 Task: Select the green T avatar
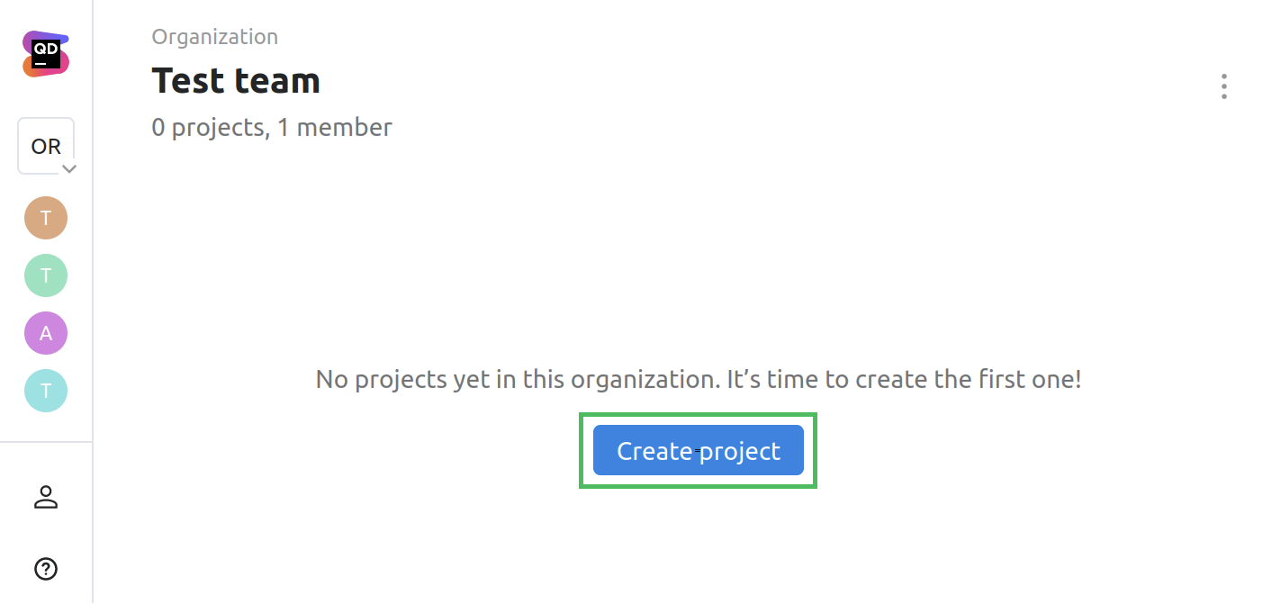tap(46, 275)
